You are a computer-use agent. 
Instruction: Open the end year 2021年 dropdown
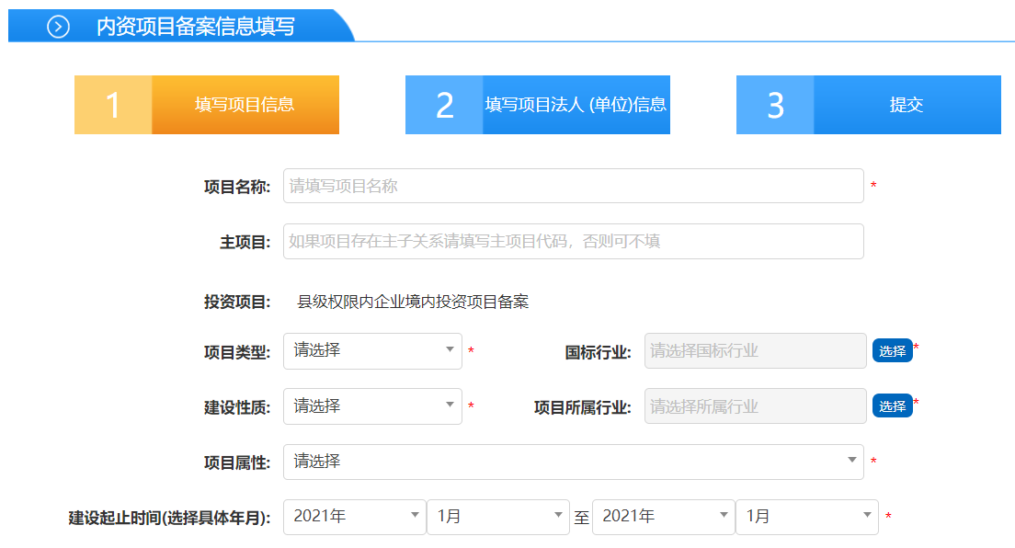coord(663,517)
